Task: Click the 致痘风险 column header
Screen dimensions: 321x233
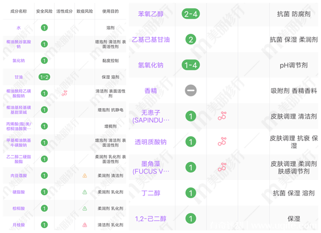Action: click(85, 11)
